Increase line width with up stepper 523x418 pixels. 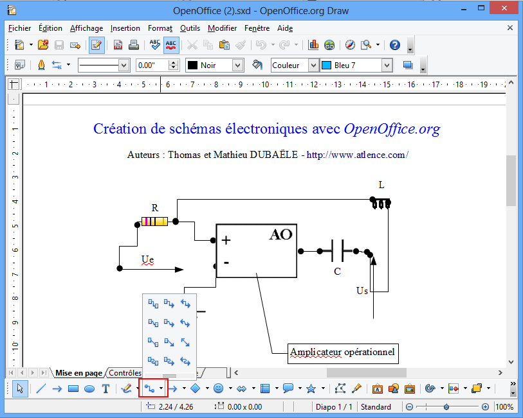174,62
